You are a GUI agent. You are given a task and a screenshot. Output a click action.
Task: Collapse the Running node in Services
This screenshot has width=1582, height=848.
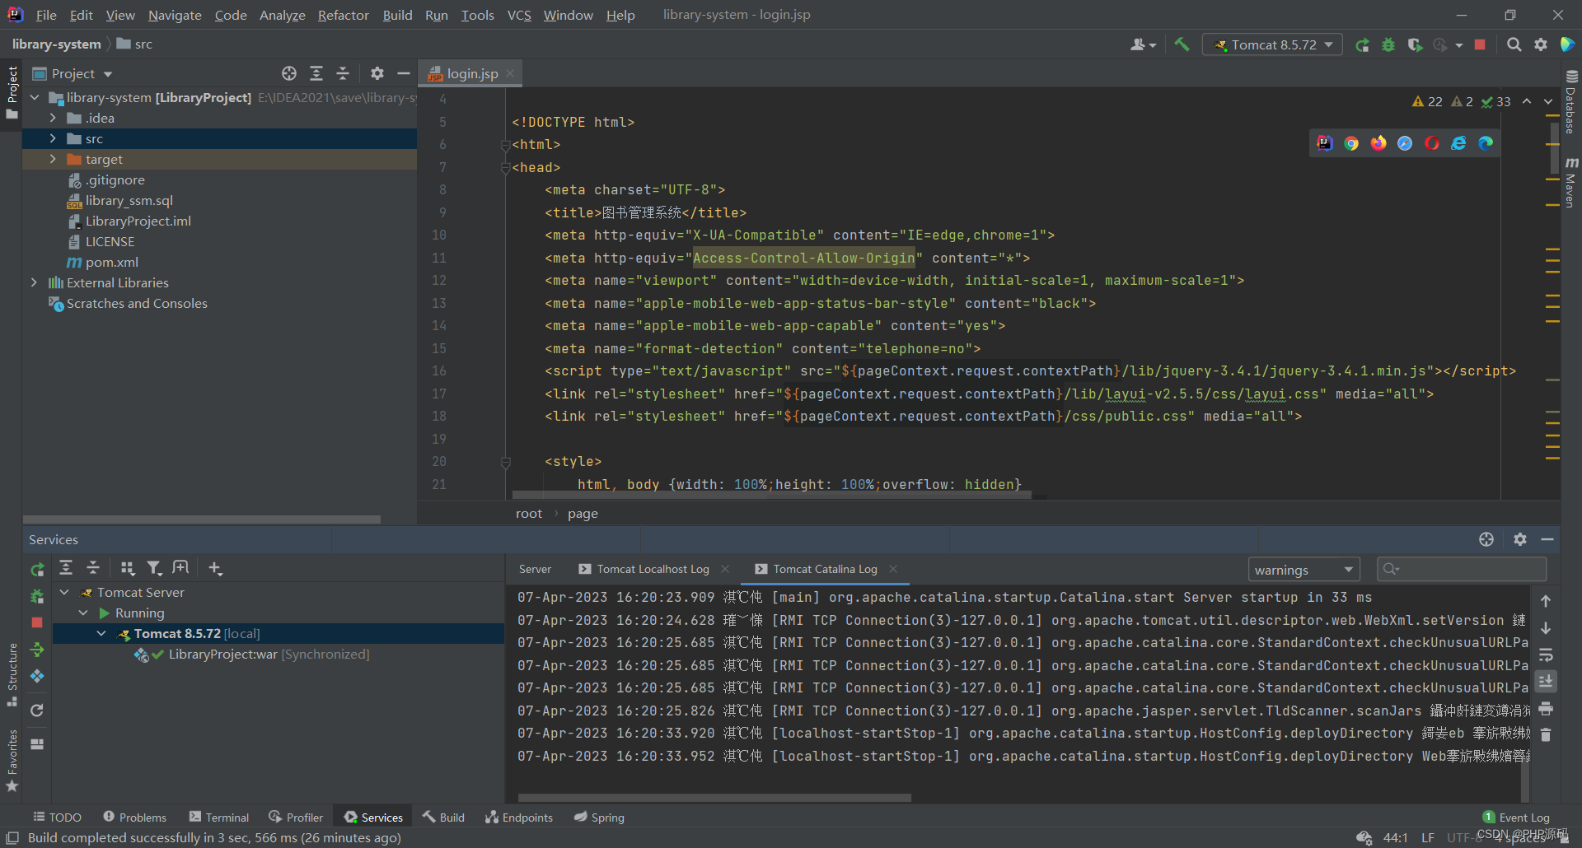pos(83,613)
